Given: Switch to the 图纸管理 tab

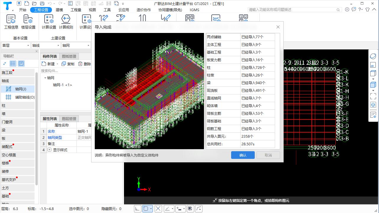Looking at the screenshot, I should [69, 56].
